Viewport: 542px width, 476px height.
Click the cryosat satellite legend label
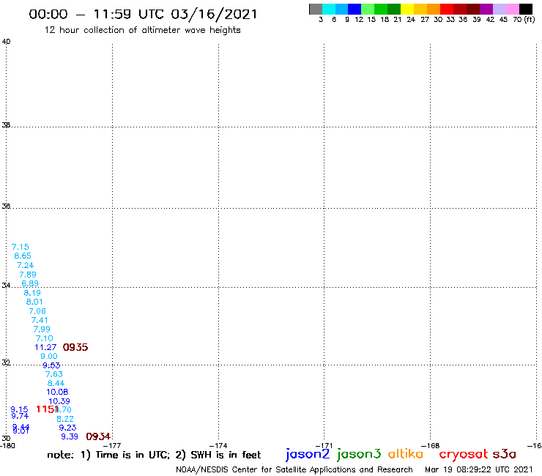(463, 455)
